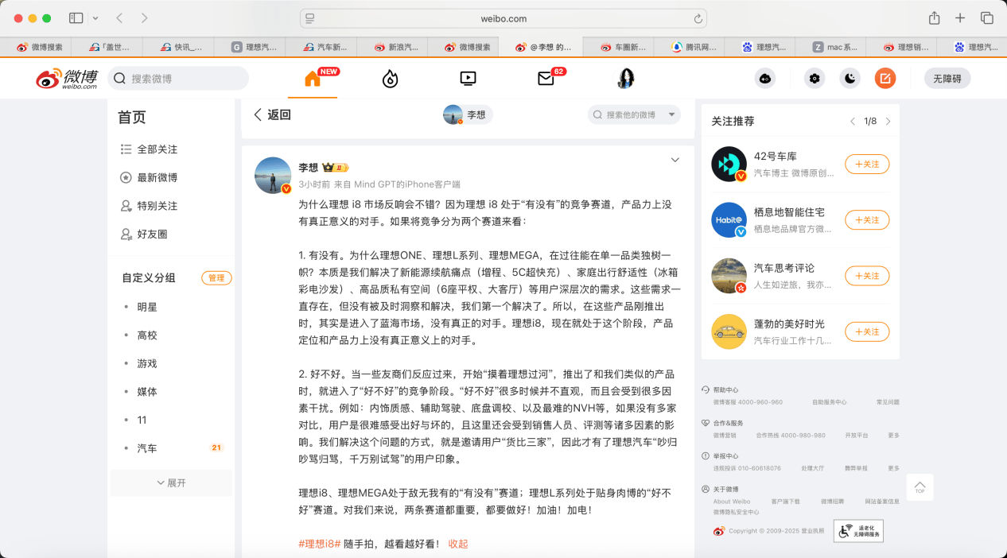Viewport: 1007px width, 558px height.
Task: Toggle dark mode with the moon icon
Action: pos(850,78)
